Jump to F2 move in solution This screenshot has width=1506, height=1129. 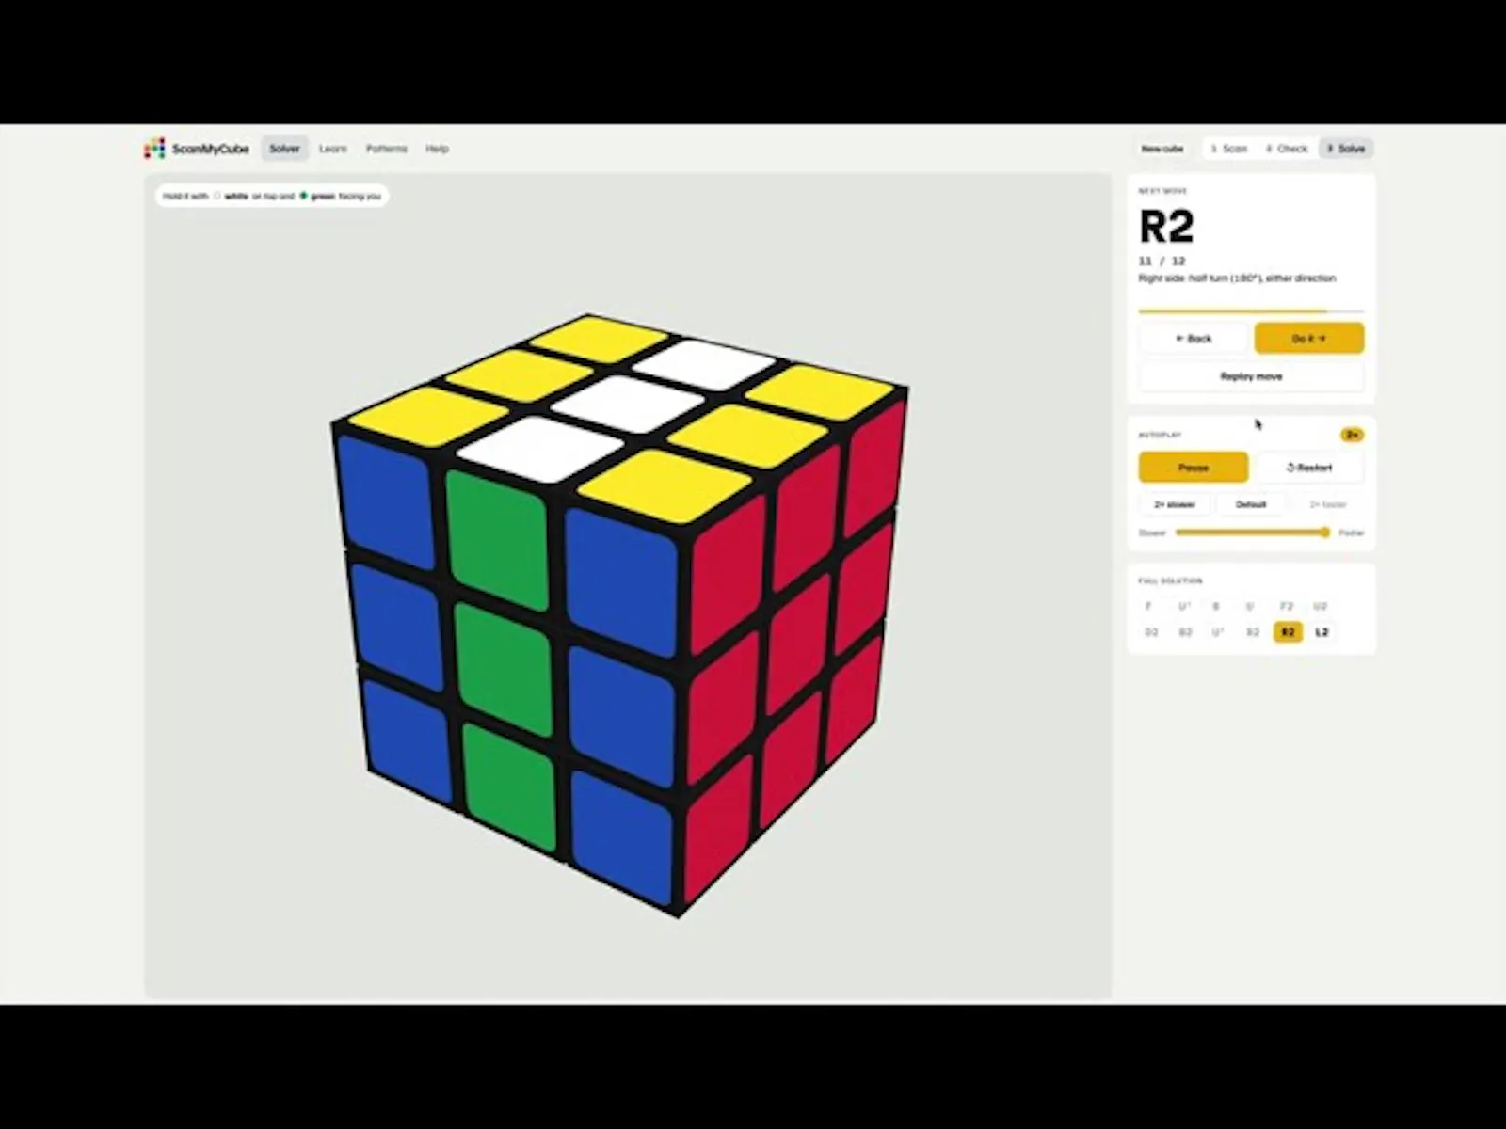click(x=1287, y=607)
